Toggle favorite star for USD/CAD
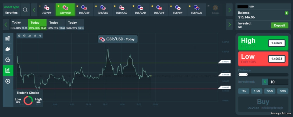Screen dimensions: 293x117 (x=115, y=6)
